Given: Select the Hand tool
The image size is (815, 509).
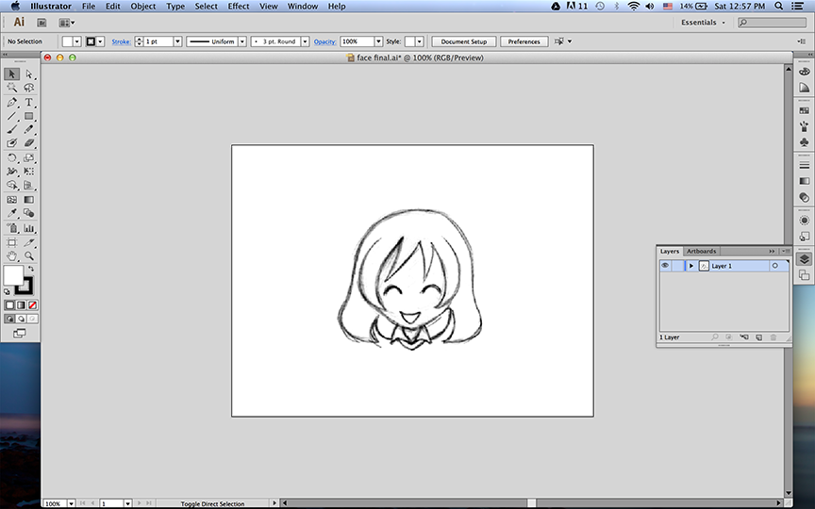Looking at the screenshot, I should coord(12,255).
